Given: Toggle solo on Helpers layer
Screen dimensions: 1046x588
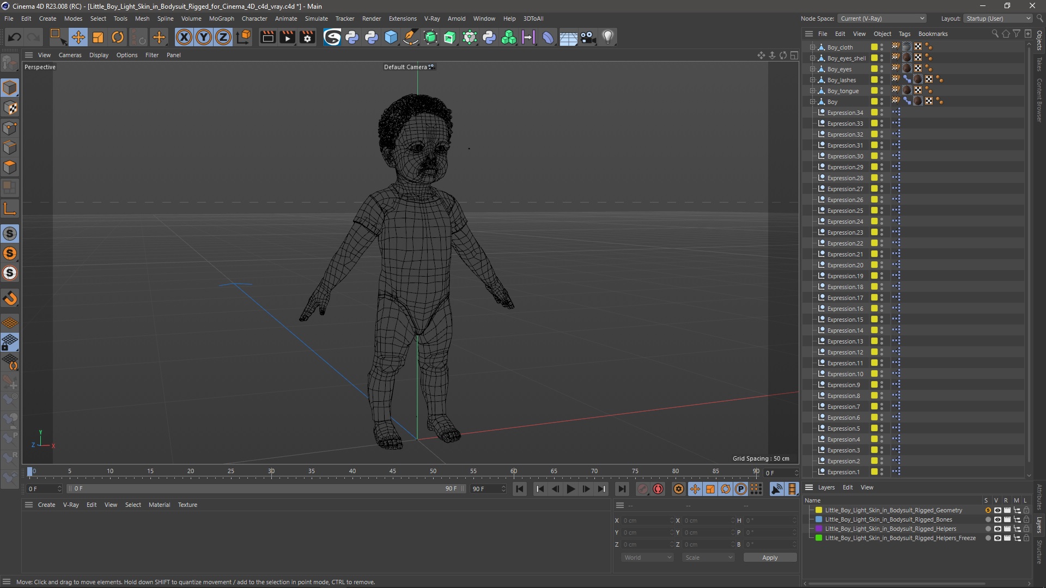Looking at the screenshot, I should point(988,529).
